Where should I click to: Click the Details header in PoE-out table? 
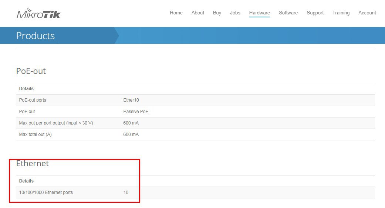pos(26,89)
